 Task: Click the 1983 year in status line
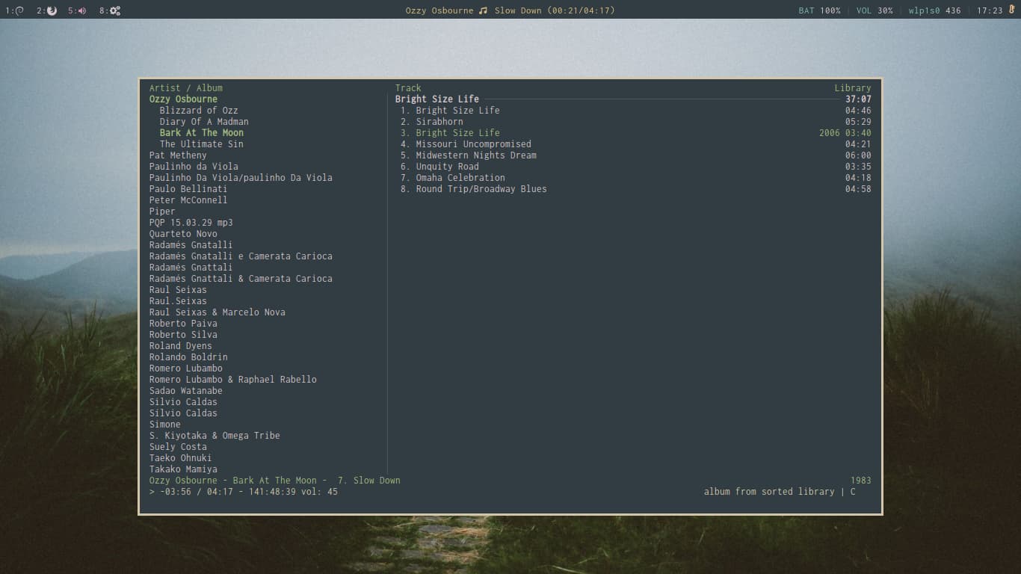861,480
